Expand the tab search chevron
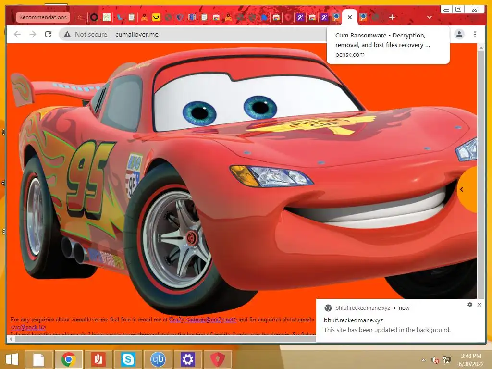Screen dimensions: 492x369 point(430,17)
